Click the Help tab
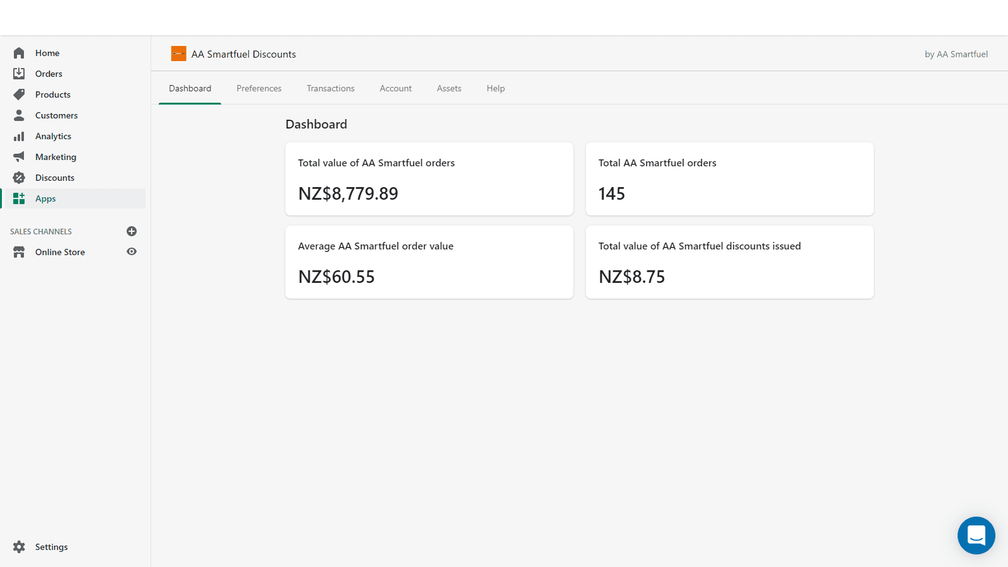This screenshot has height=567, width=1008. click(495, 88)
